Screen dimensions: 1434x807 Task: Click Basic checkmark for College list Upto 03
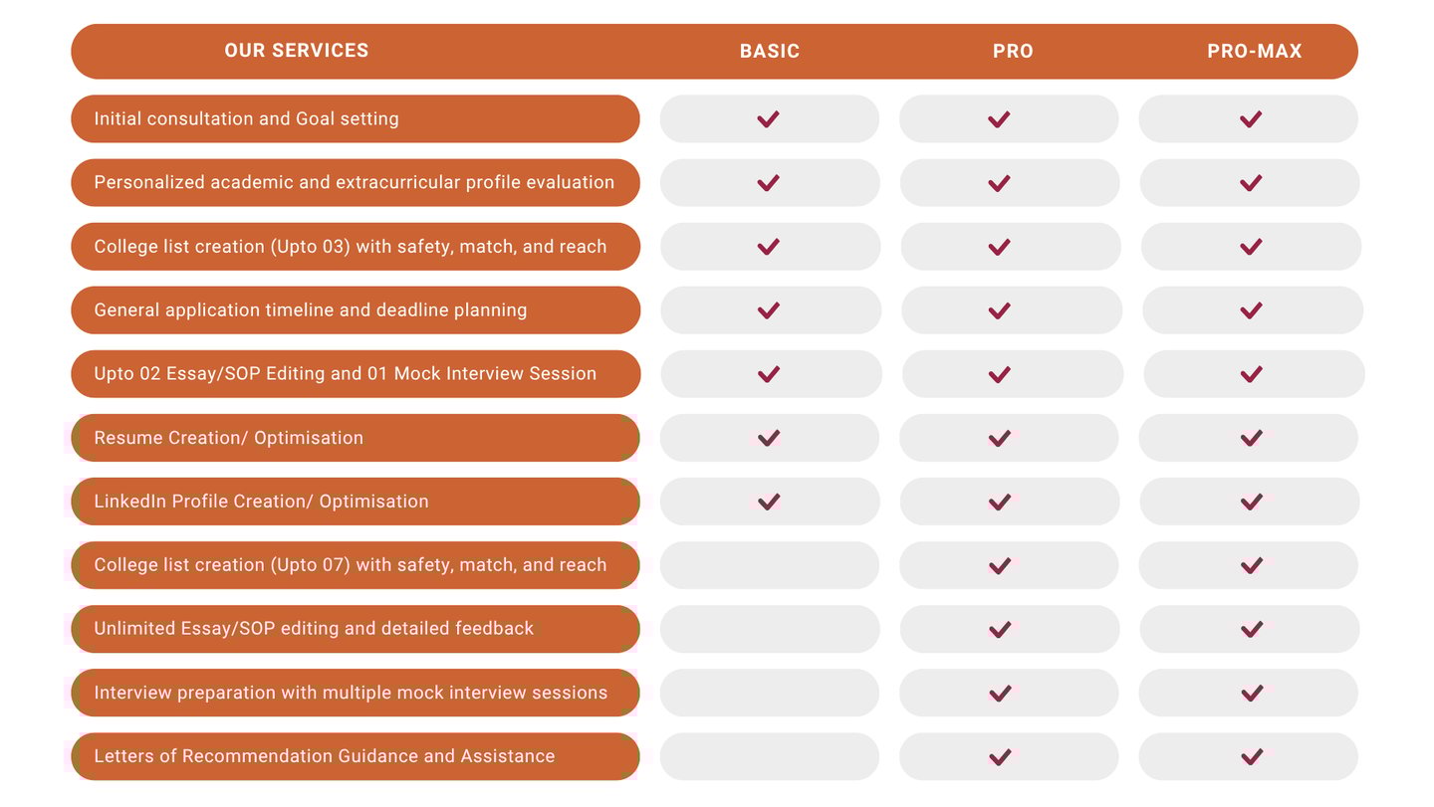768,247
